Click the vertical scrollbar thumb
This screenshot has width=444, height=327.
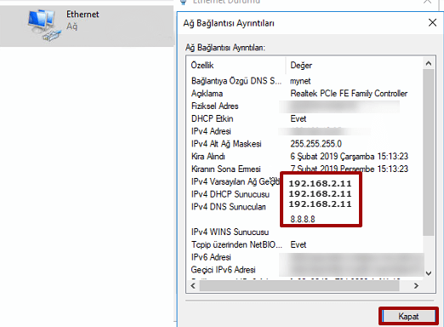tap(429, 152)
